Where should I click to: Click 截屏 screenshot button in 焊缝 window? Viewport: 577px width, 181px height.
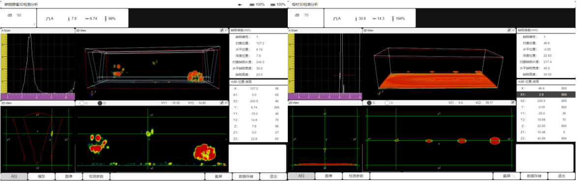[218, 176]
